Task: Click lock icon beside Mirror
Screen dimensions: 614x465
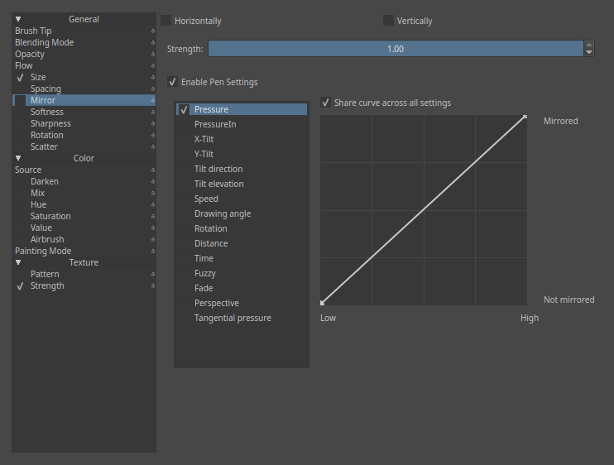Action: pyautogui.click(x=153, y=101)
